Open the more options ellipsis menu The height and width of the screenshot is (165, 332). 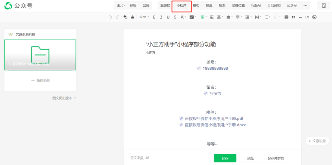coord(305,6)
